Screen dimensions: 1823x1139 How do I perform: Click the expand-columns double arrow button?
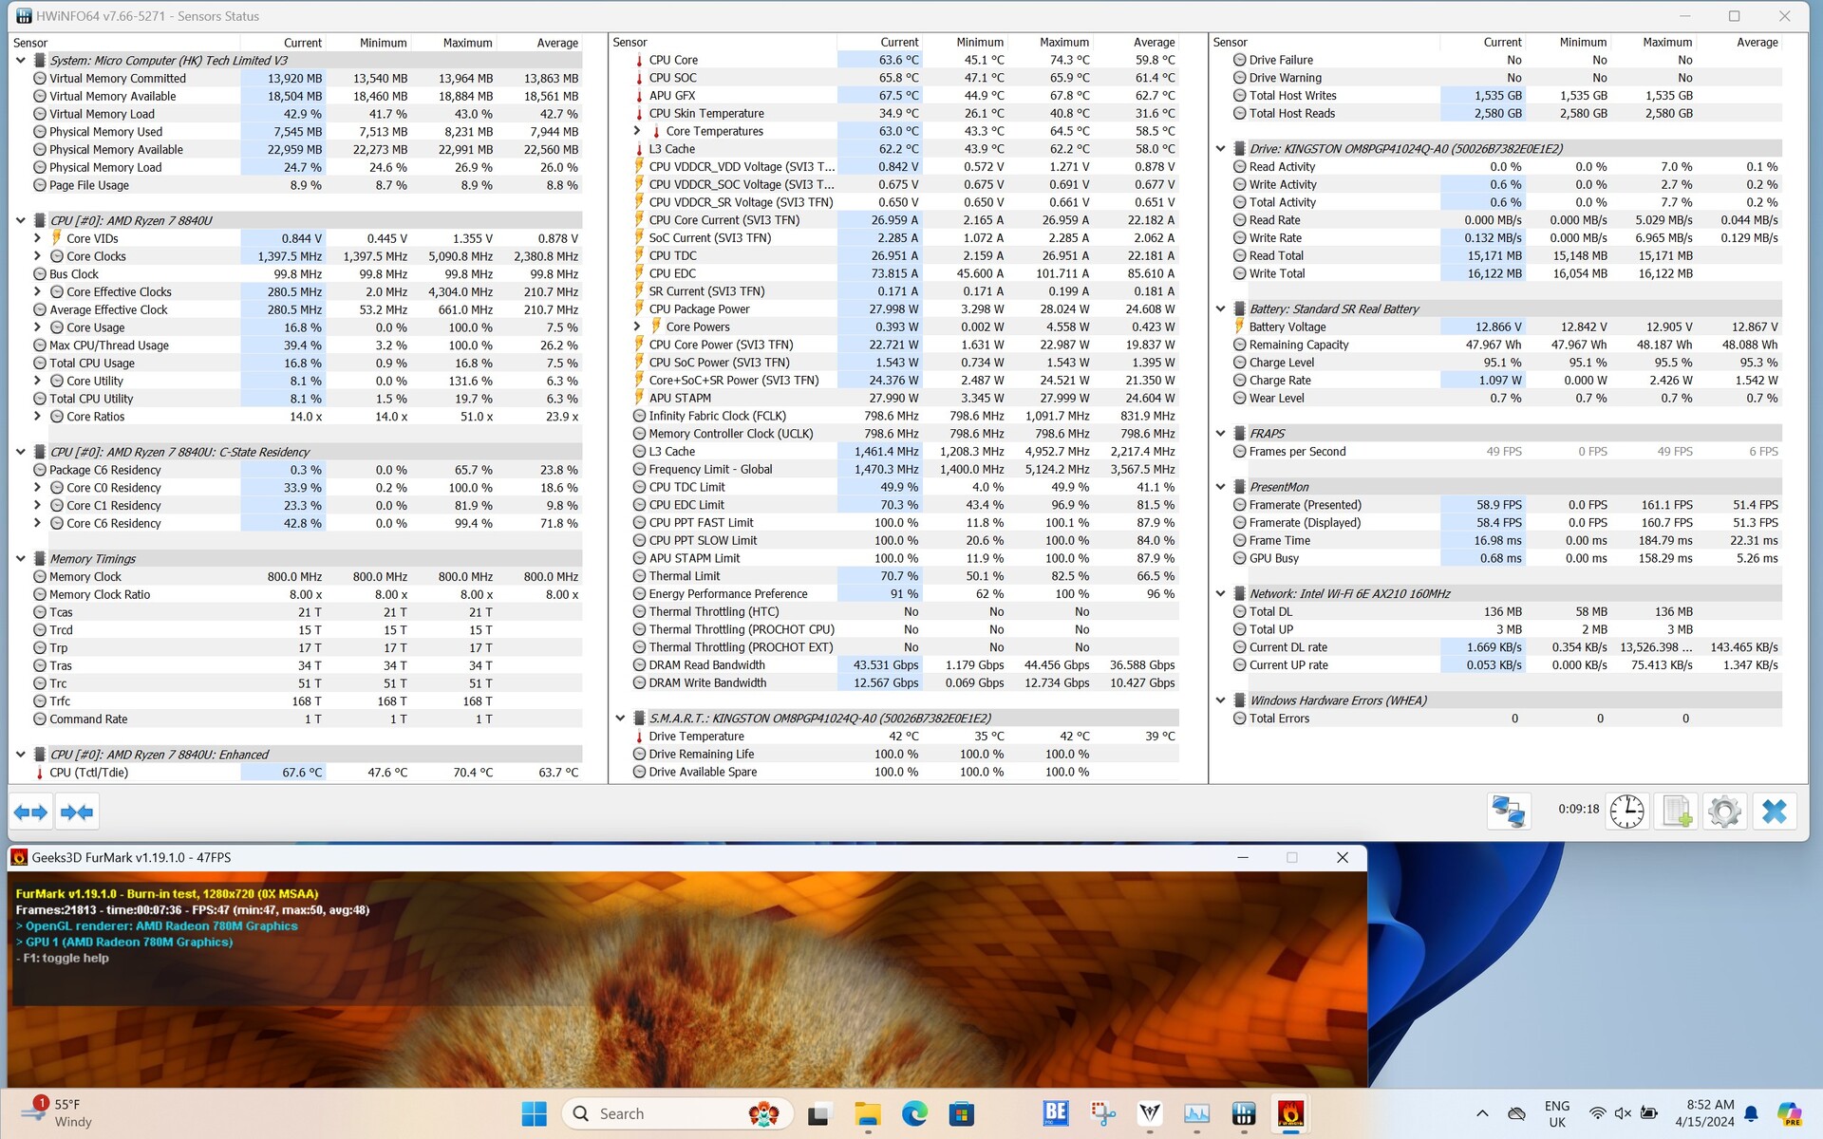click(30, 812)
